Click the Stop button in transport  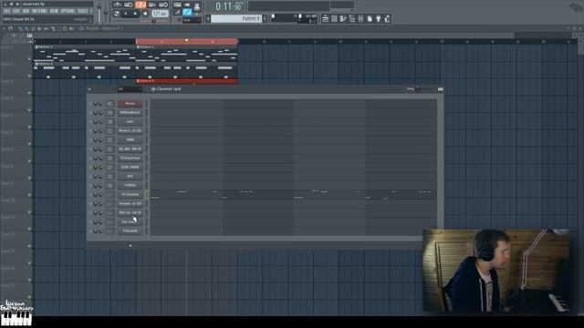click(x=135, y=14)
